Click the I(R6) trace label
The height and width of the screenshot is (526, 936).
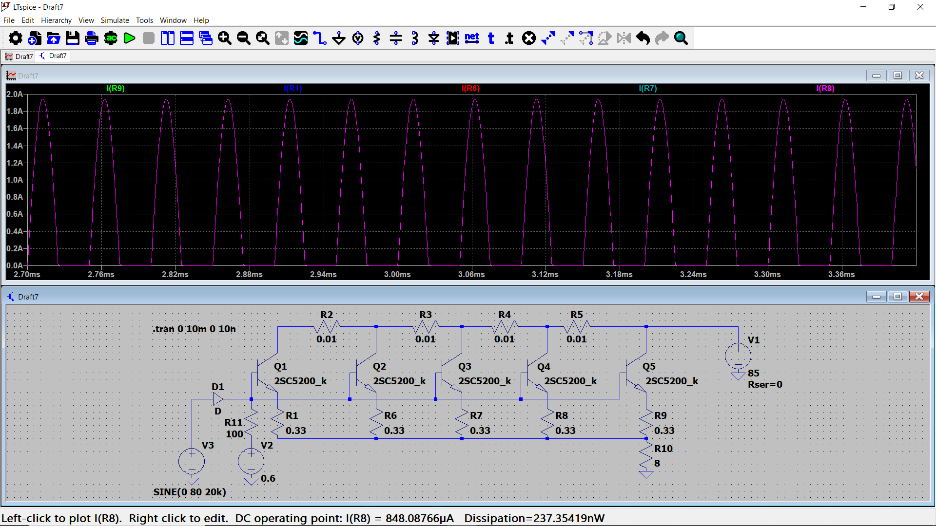click(x=470, y=88)
